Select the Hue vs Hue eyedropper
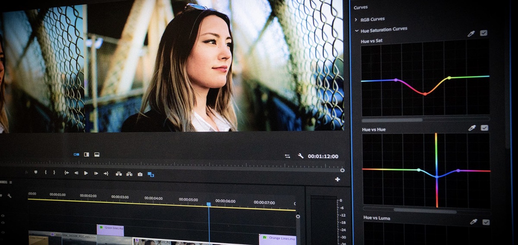The width and height of the screenshot is (518, 245). coord(473,128)
